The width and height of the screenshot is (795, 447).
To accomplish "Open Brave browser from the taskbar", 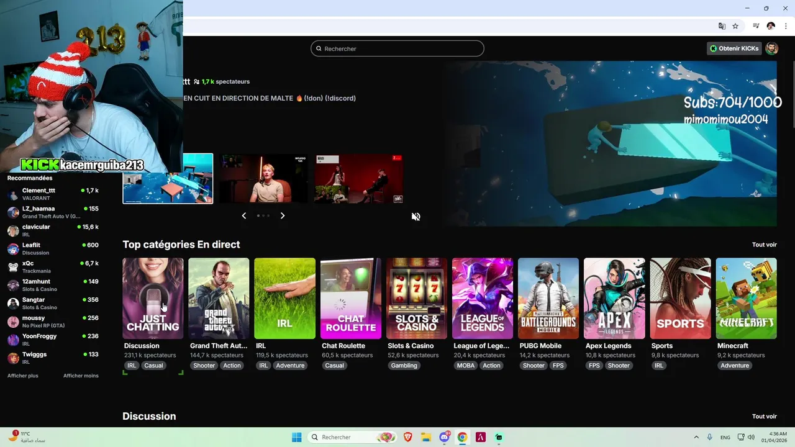I will (408, 437).
